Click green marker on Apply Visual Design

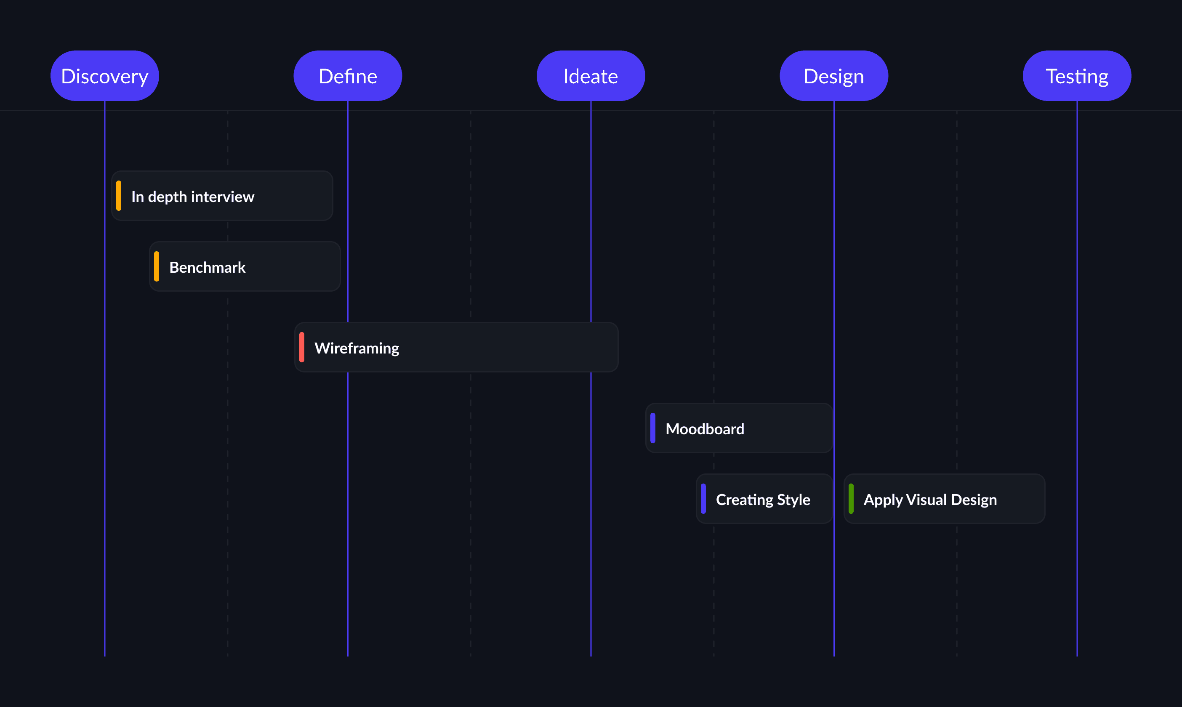point(851,499)
